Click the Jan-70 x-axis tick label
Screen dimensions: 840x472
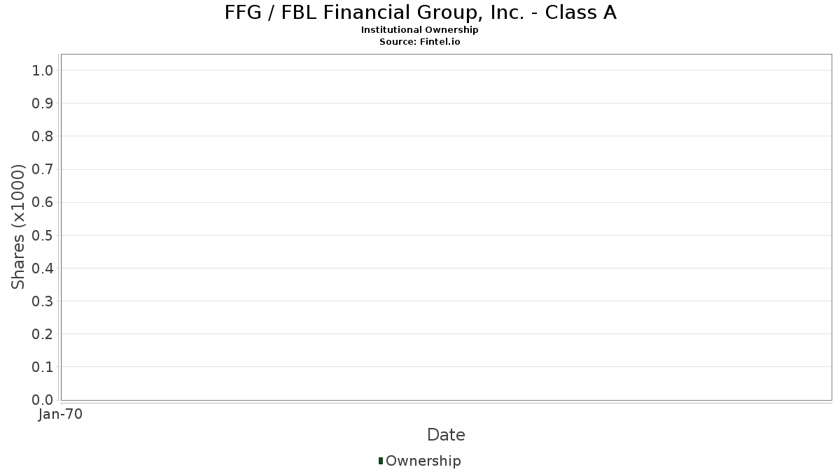(x=61, y=415)
